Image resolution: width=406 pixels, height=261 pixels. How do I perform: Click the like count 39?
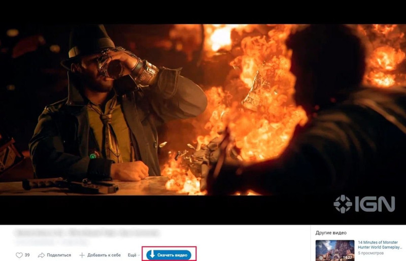click(x=27, y=255)
